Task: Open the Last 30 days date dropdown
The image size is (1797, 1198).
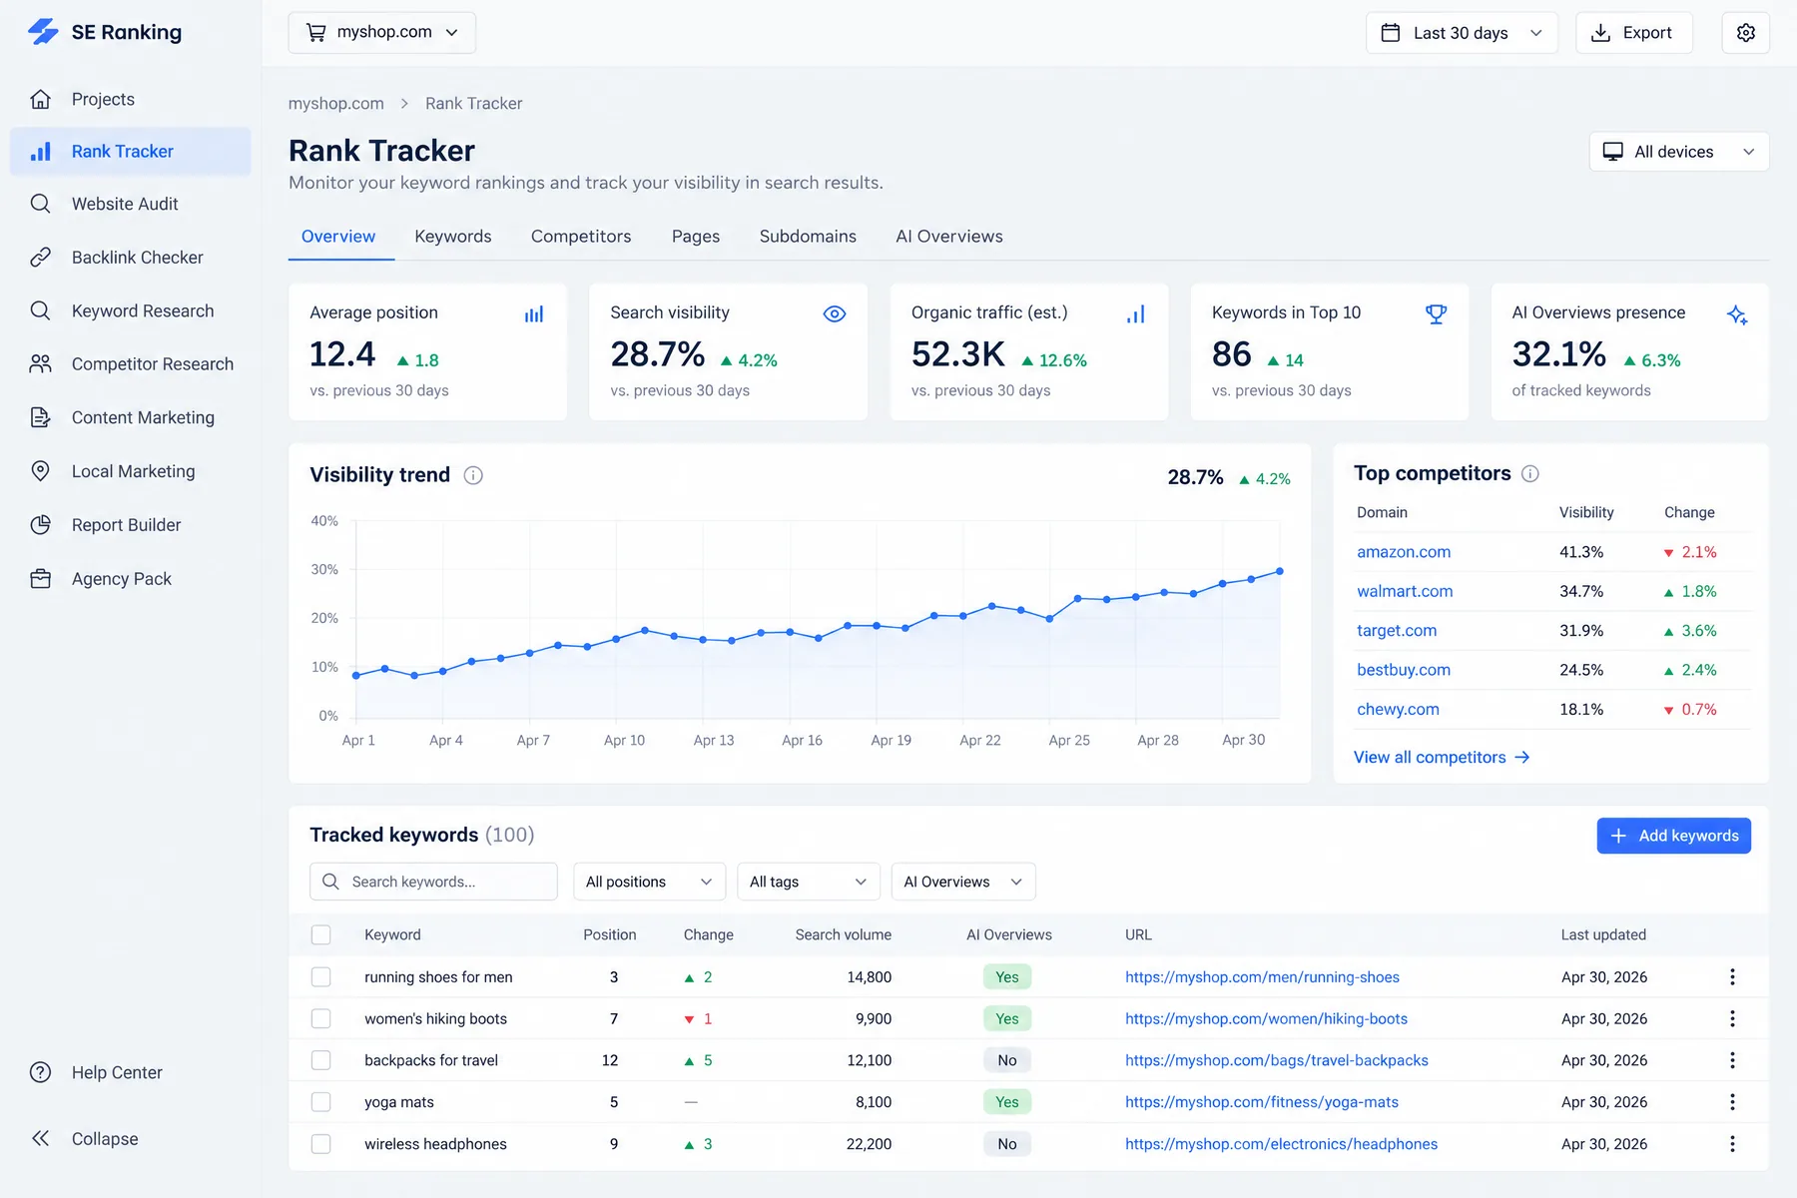Action: coord(1462,33)
